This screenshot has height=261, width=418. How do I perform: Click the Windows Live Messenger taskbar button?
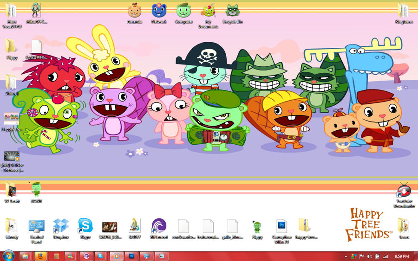coord(71,256)
